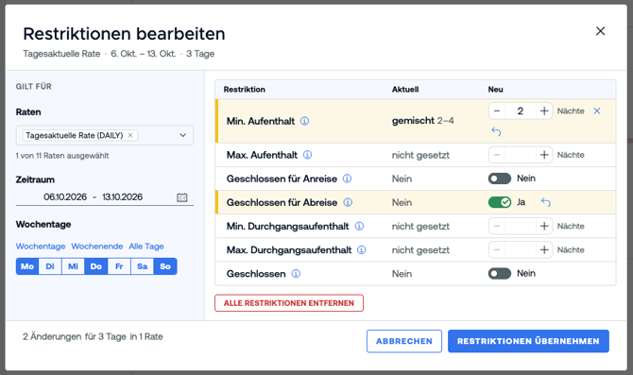
Task: Click the Max. Aufenthalt value field
Action: [521, 155]
